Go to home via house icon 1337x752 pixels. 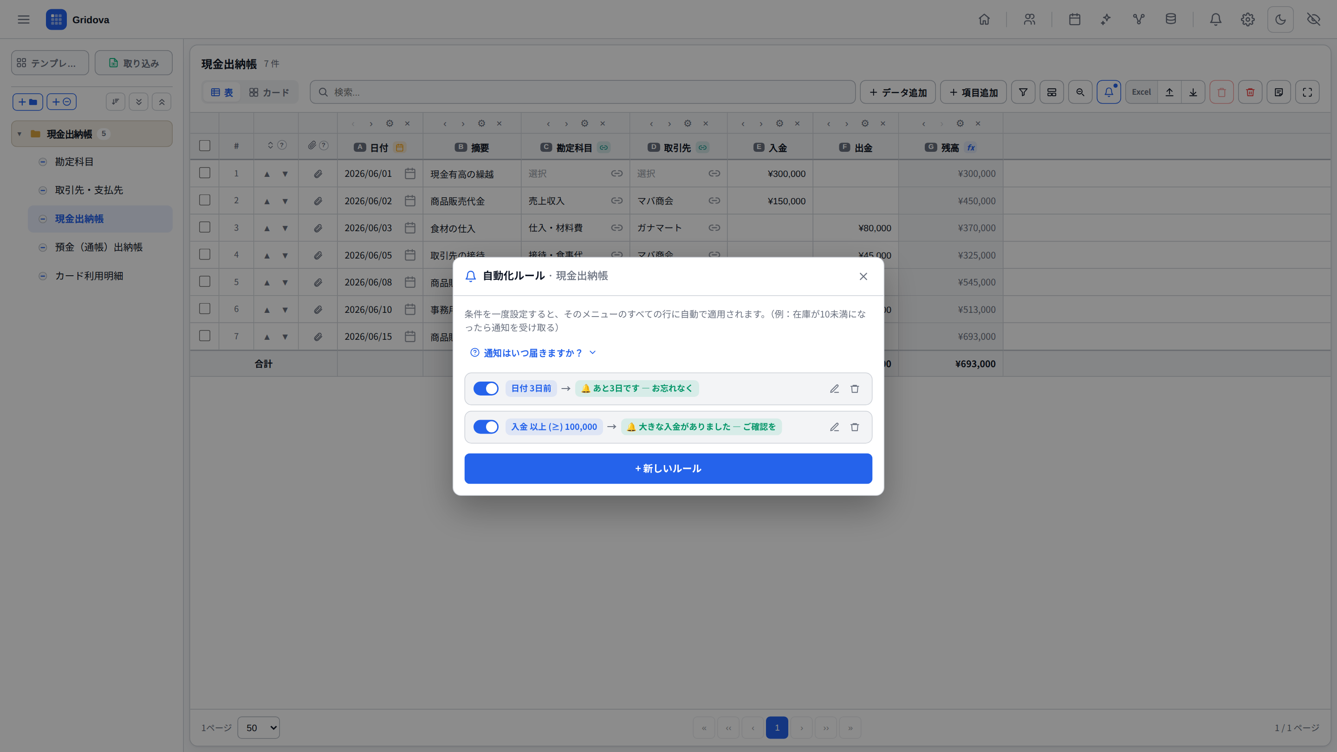point(984,19)
